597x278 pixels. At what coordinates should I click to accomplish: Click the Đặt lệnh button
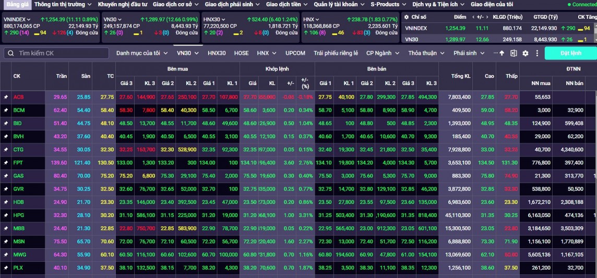(570, 53)
